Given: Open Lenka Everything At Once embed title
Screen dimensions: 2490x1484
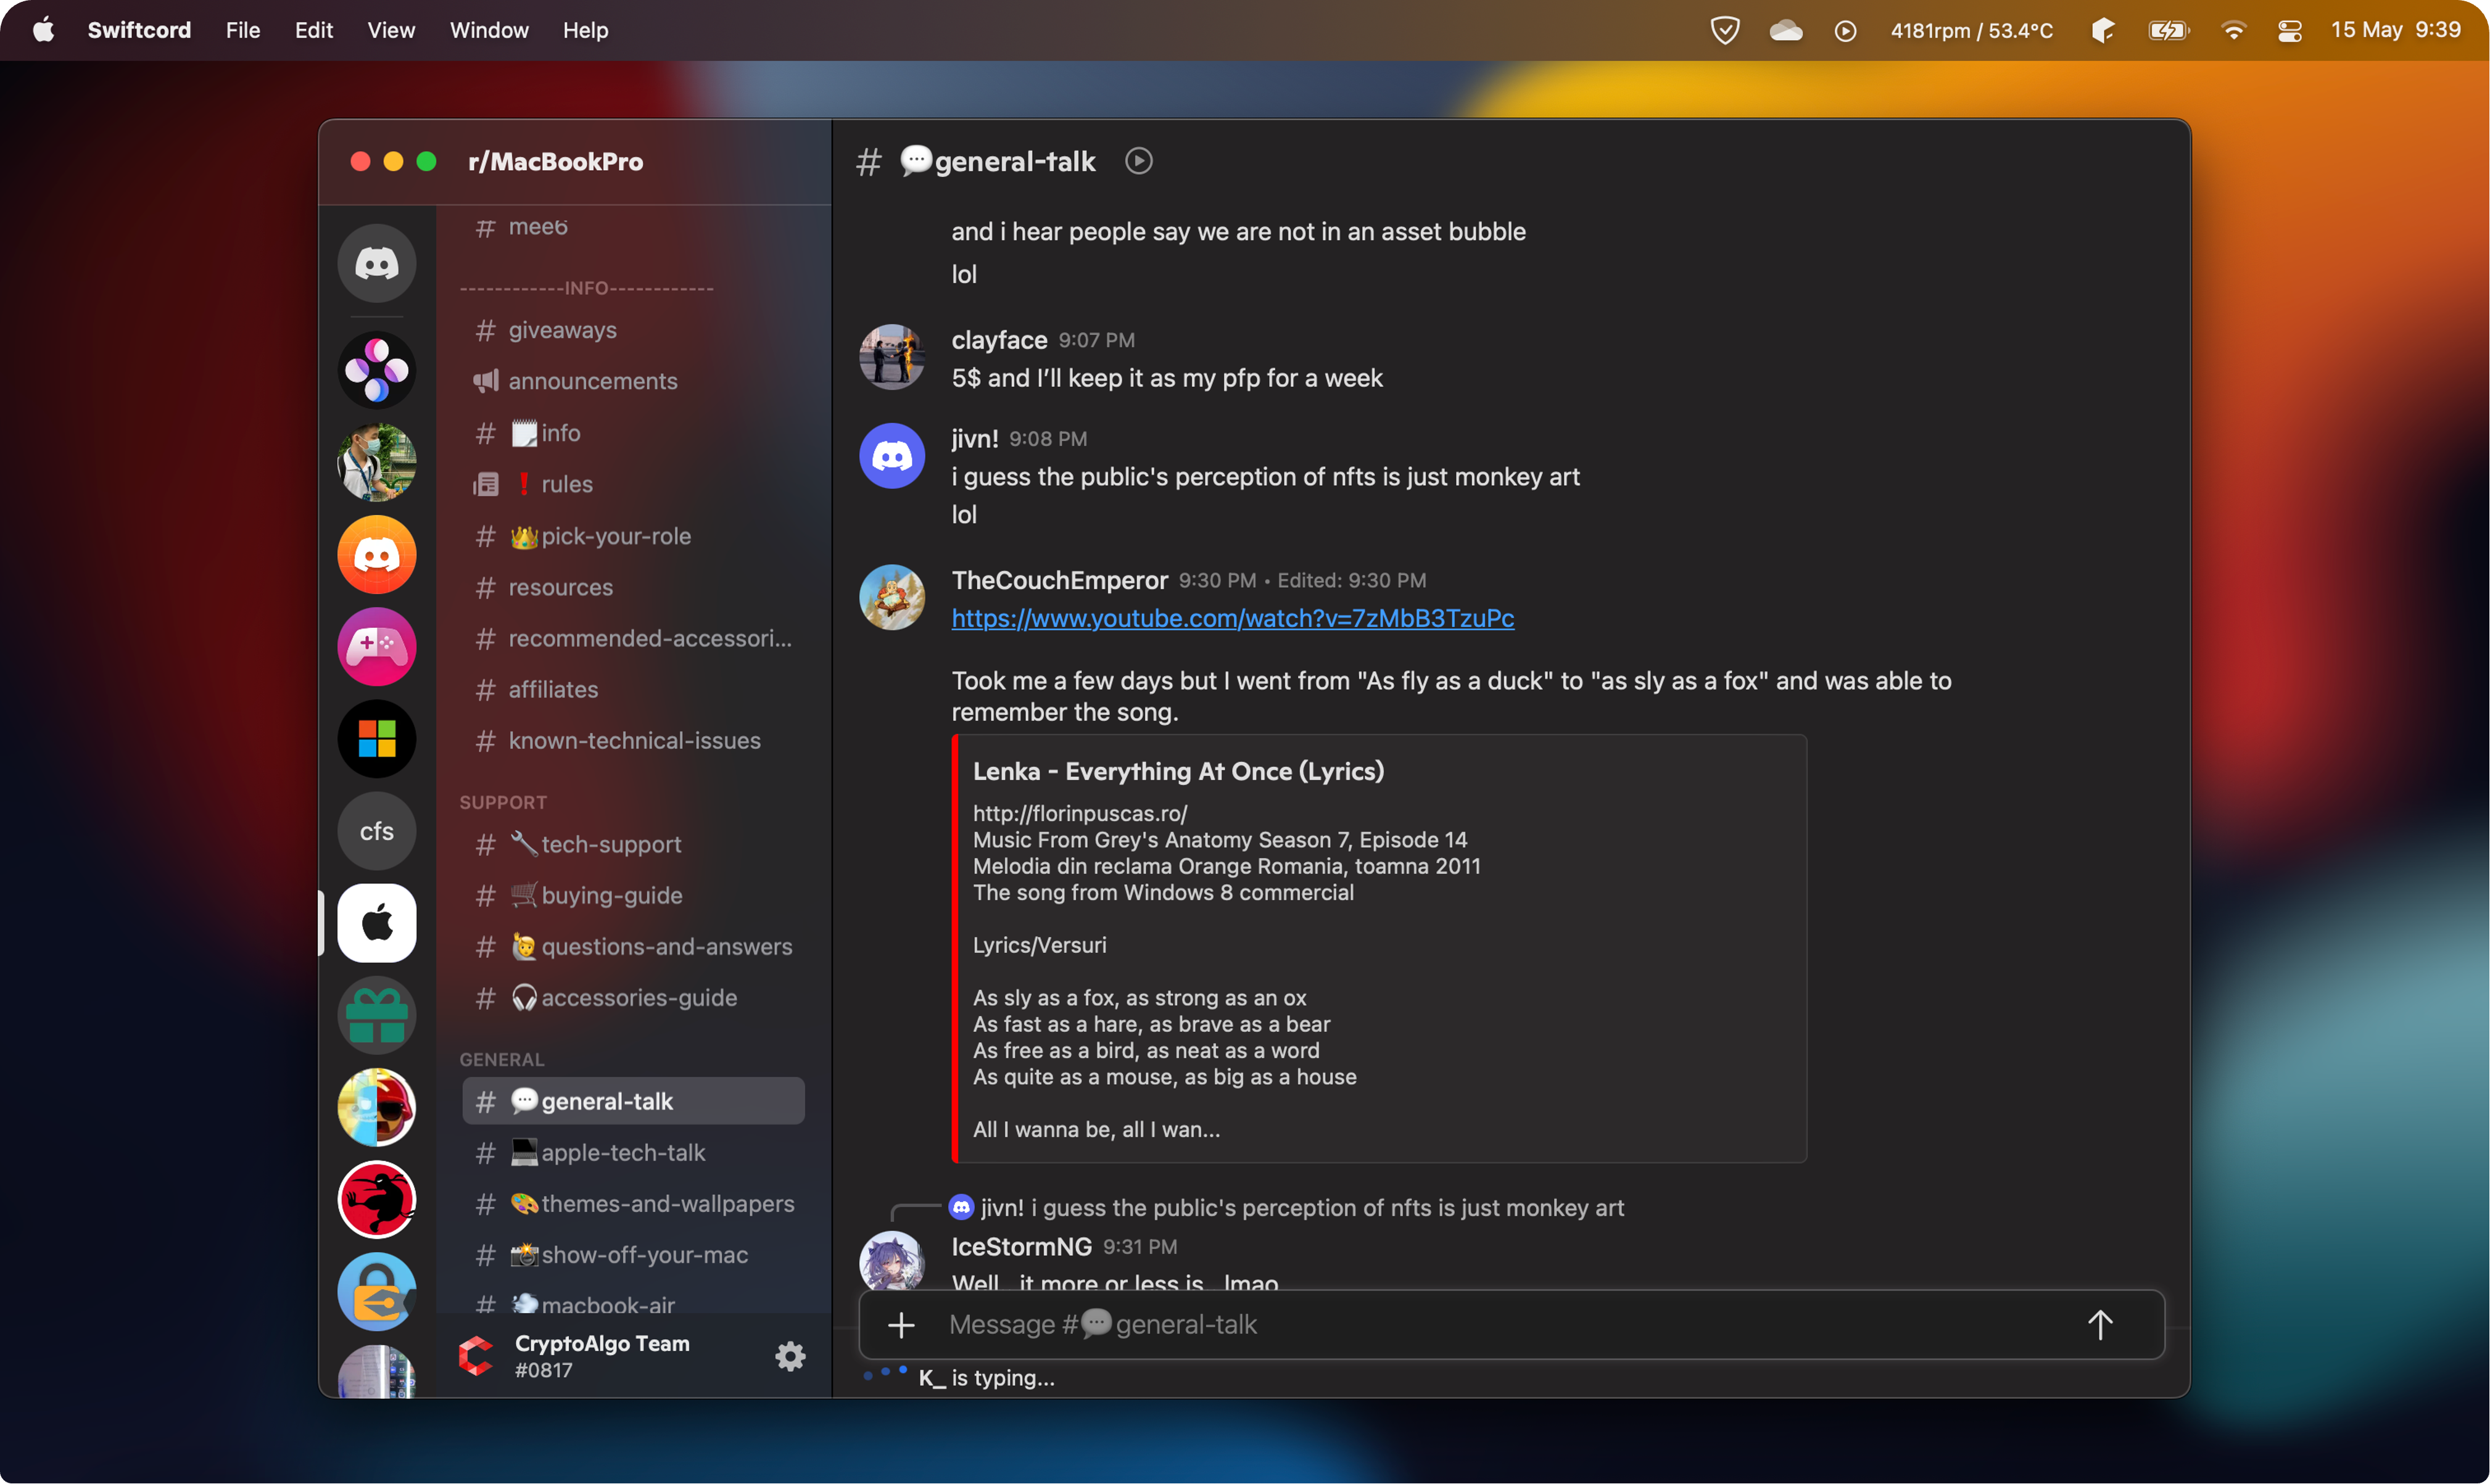Looking at the screenshot, I should [x=1178, y=771].
